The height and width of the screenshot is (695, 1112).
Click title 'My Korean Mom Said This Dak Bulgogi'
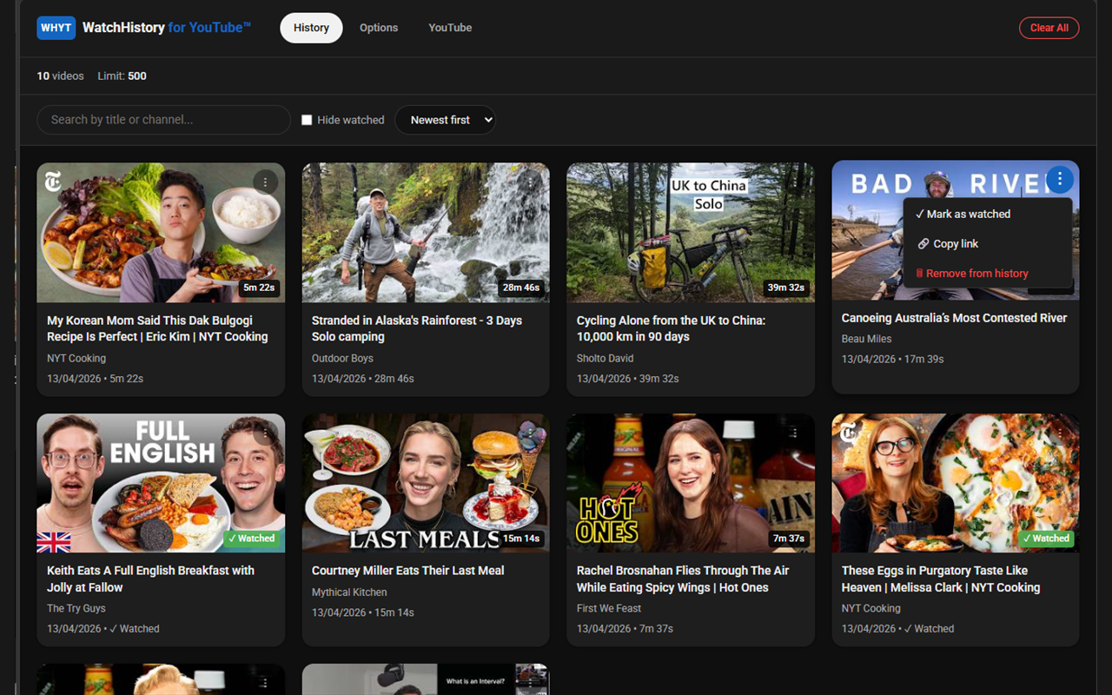tap(157, 328)
